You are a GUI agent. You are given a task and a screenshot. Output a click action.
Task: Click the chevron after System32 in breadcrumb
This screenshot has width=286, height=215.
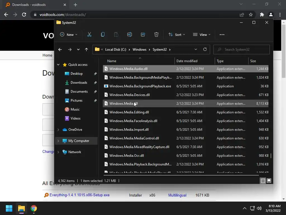170,50
